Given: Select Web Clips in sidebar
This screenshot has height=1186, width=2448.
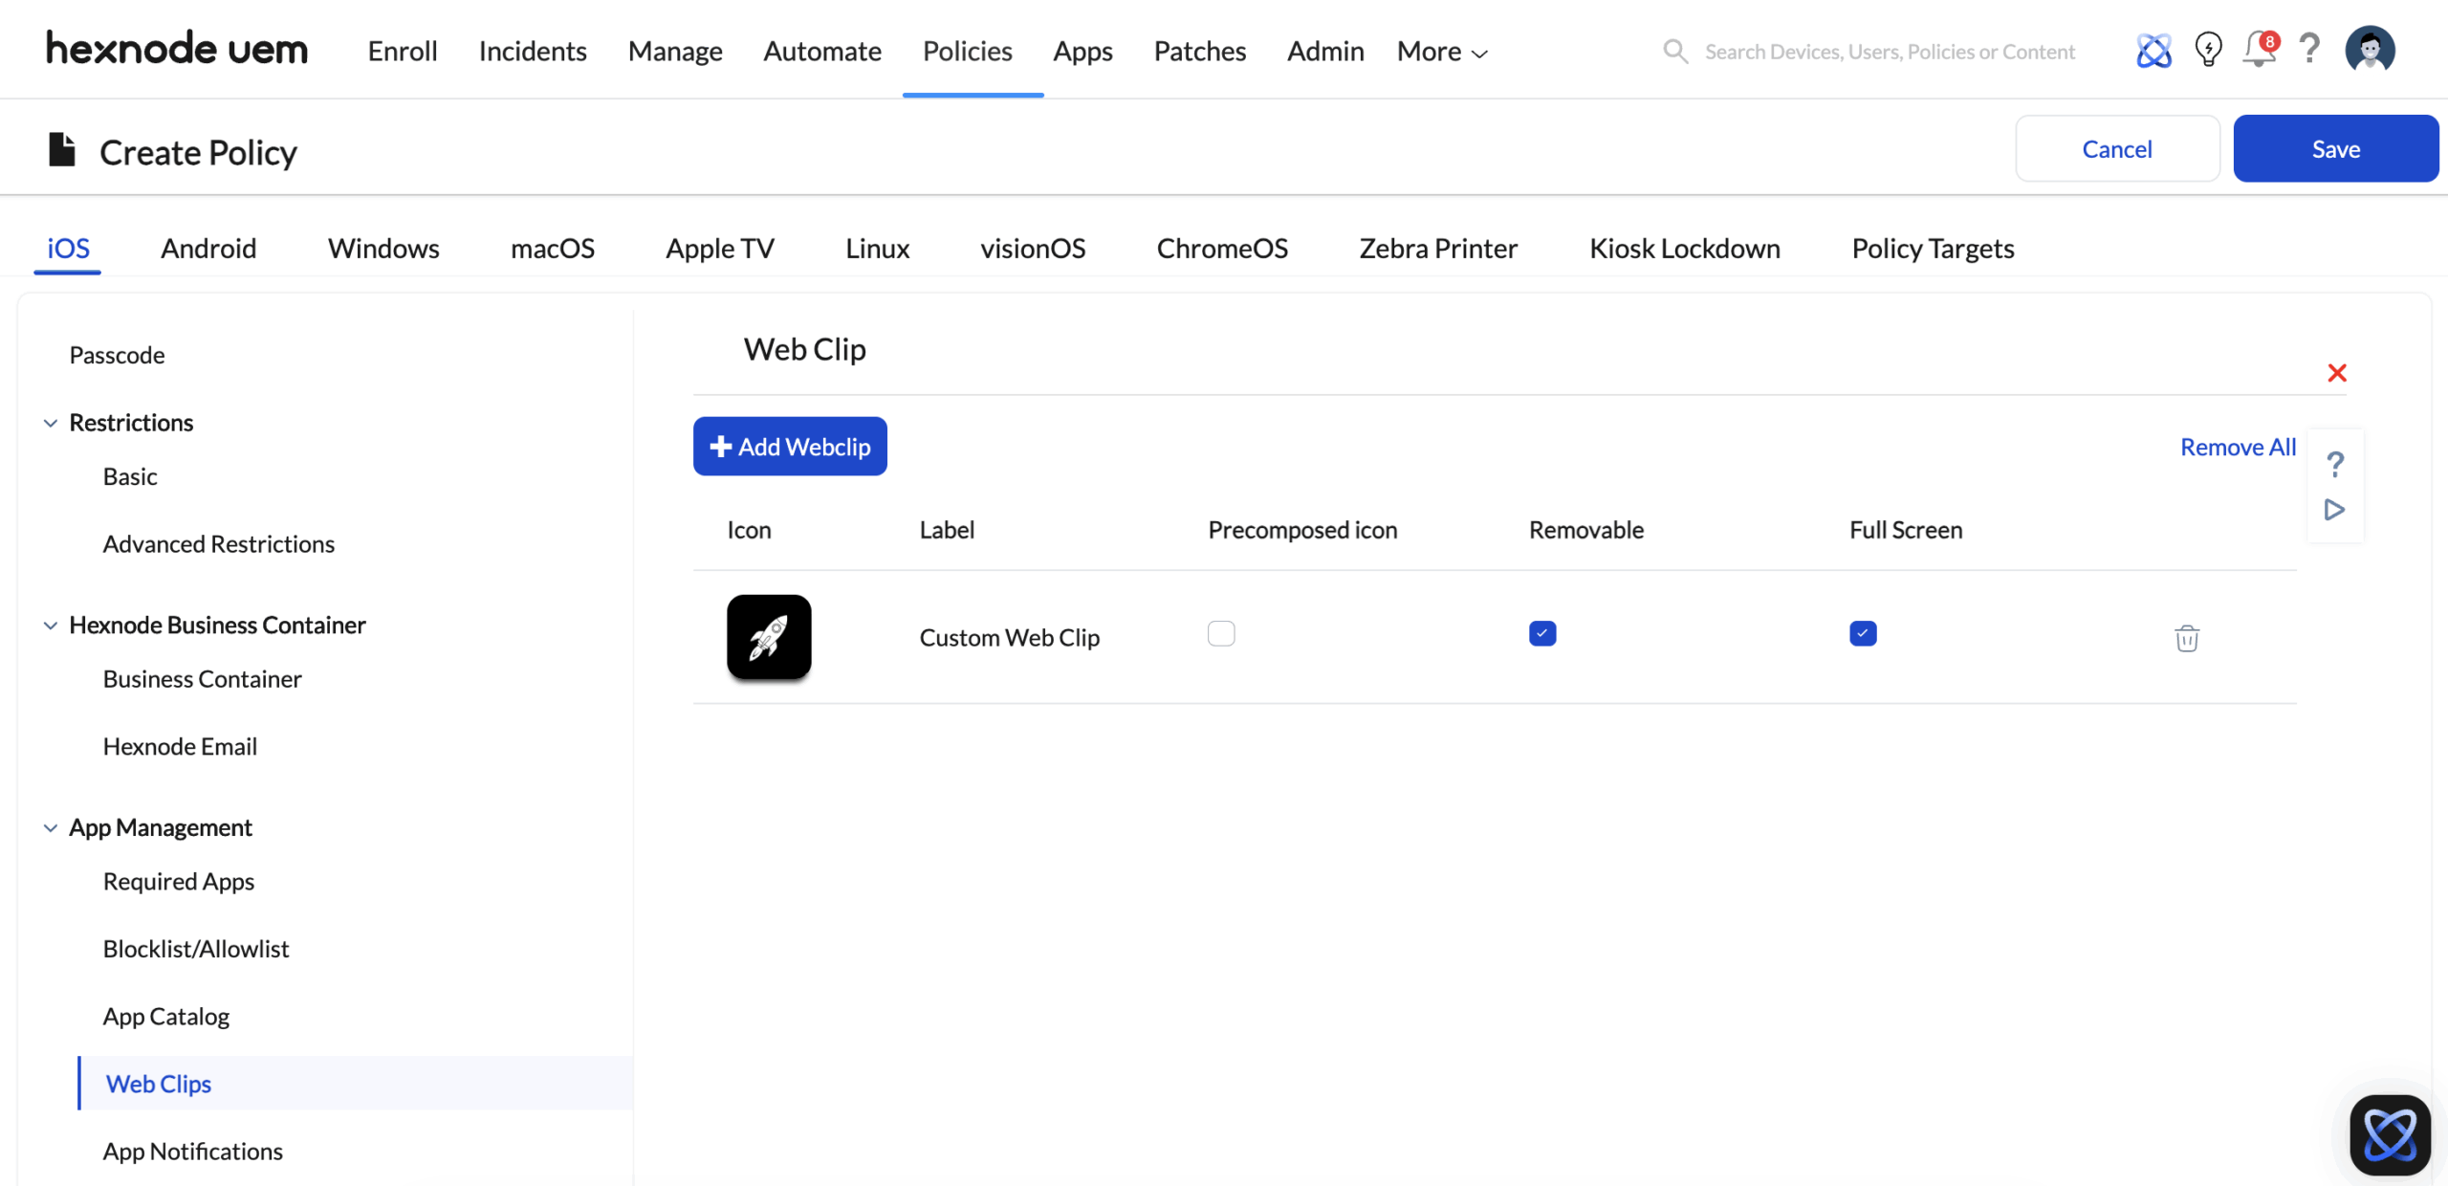Looking at the screenshot, I should click(x=356, y=1084).
